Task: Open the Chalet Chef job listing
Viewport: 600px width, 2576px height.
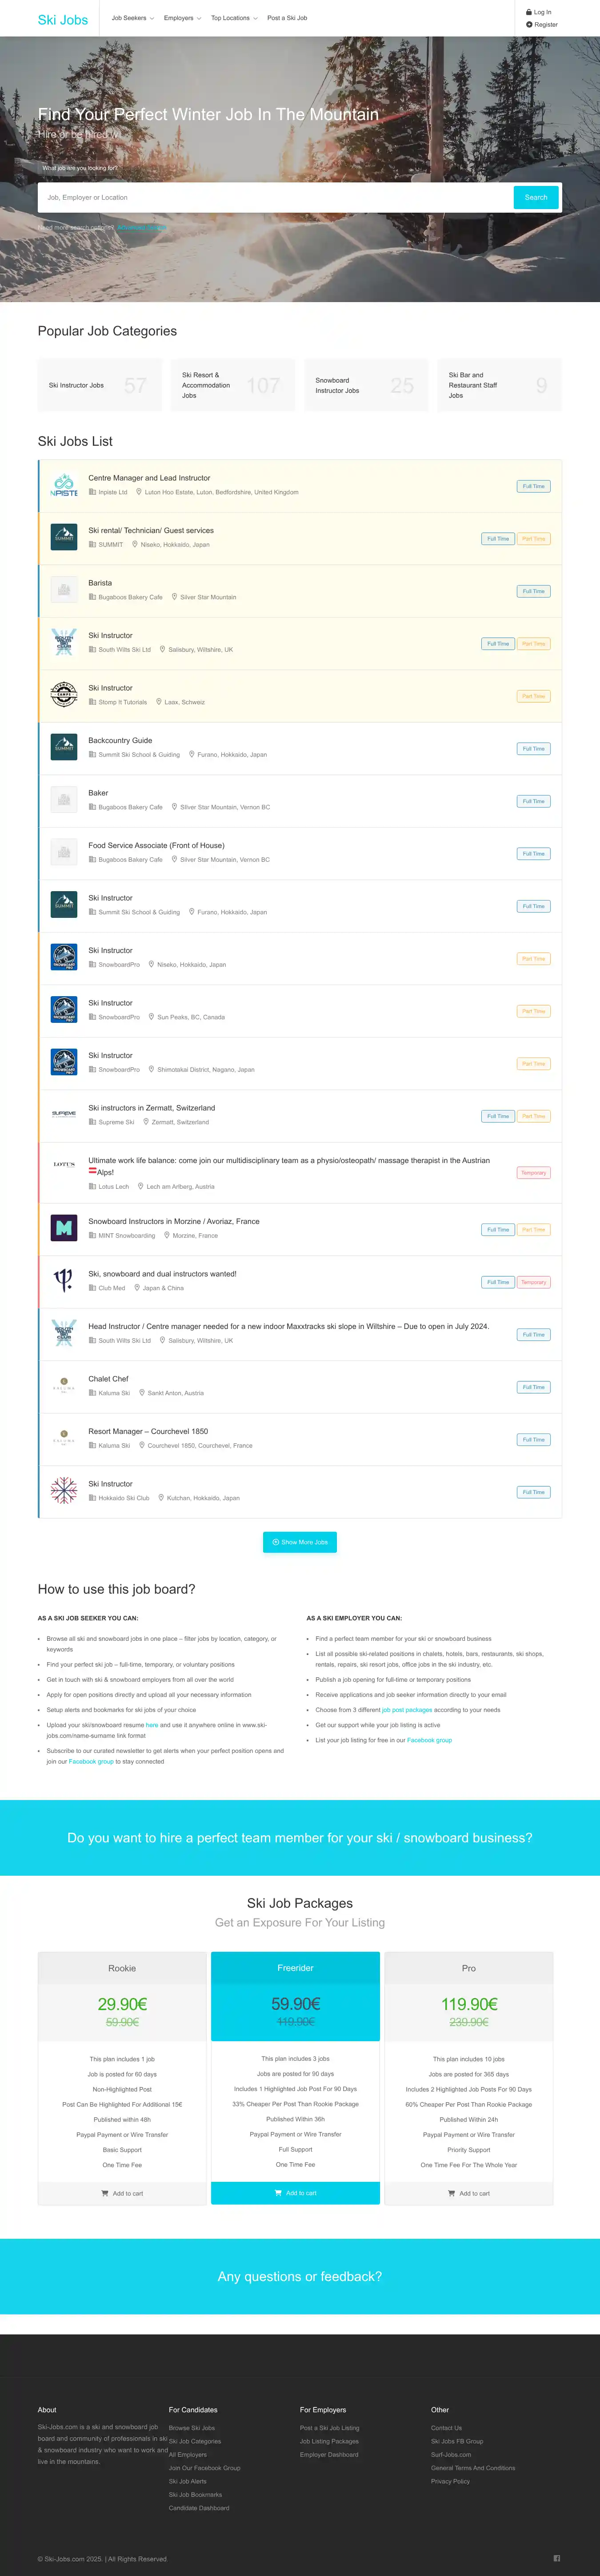Action: (x=109, y=1379)
